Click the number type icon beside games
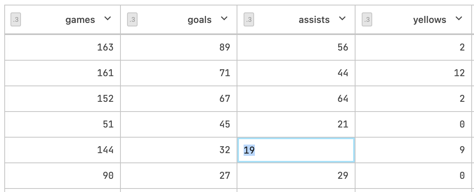Image resolution: width=474 pixels, height=192 pixels. 16,19
